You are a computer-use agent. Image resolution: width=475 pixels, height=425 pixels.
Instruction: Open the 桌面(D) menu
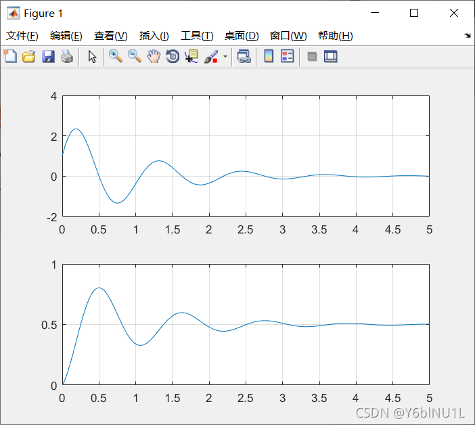[242, 36]
